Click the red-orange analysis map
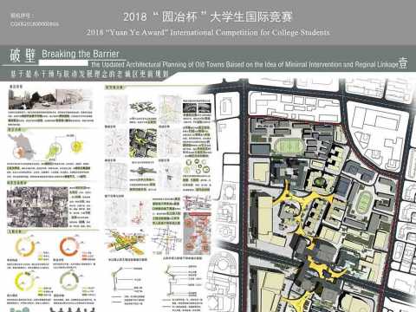Screen dimensions: 416x312 point(198,233)
